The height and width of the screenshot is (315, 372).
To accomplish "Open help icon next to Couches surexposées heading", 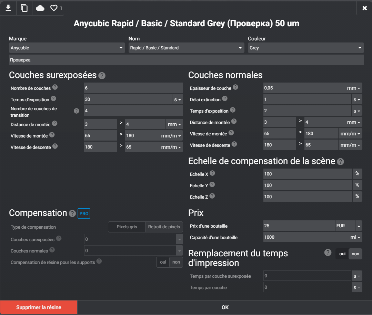I will (x=102, y=76).
